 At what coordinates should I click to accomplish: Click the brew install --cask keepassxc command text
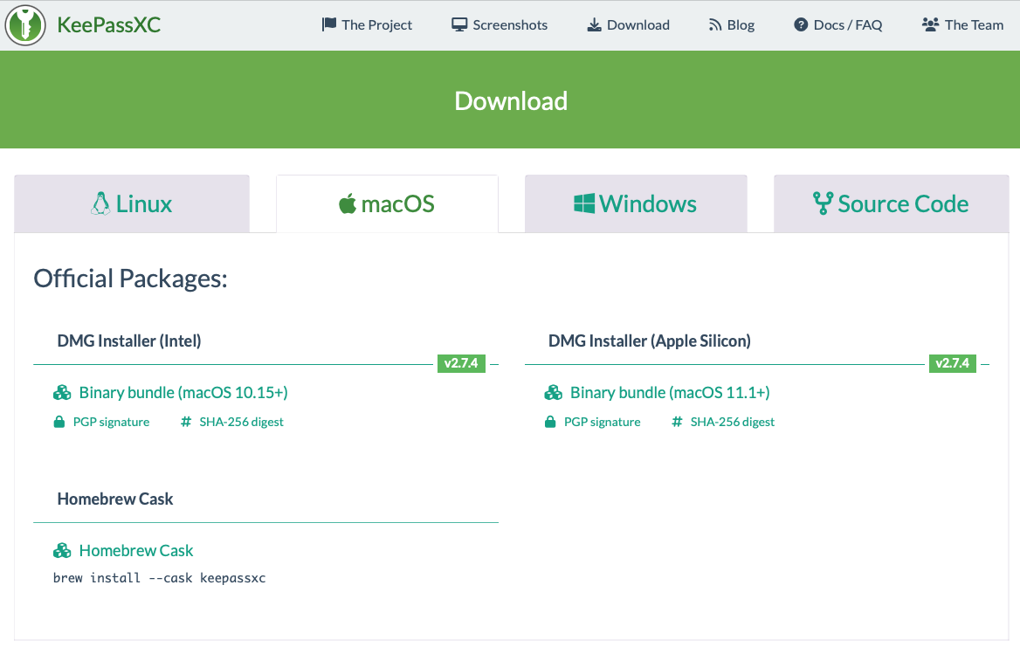click(159, 578)
